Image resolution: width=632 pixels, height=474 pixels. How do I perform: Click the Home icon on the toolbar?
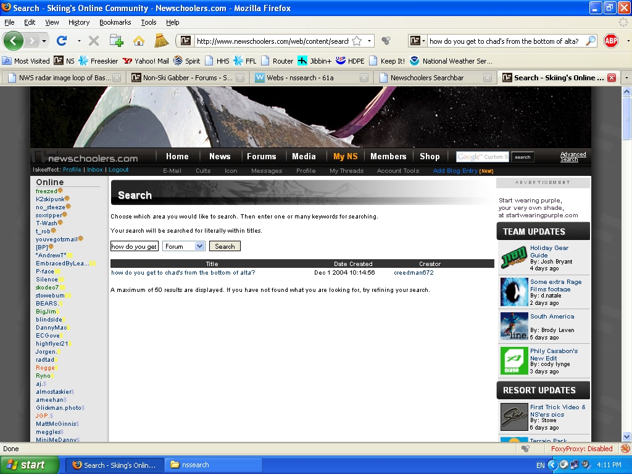pyautogui.click(x=138, y=41)
